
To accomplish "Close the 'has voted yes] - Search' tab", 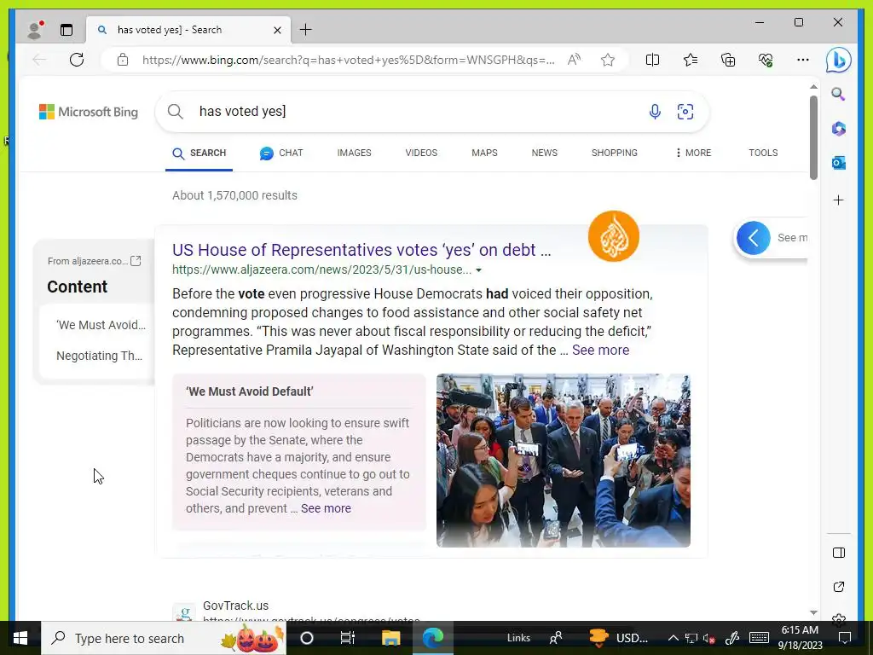I will [277, 30].
